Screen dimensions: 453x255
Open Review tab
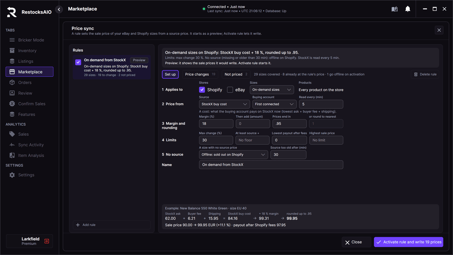29,93
